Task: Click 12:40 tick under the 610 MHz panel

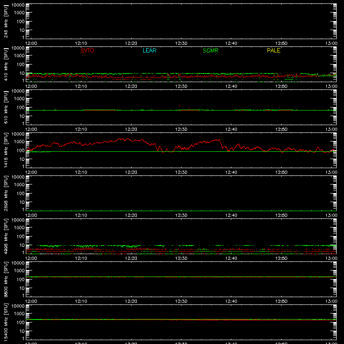Action: pos(231,129)
